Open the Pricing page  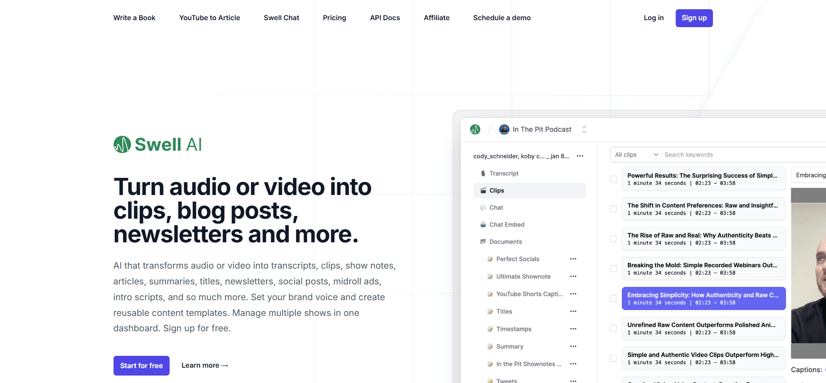tap(334, 18)
